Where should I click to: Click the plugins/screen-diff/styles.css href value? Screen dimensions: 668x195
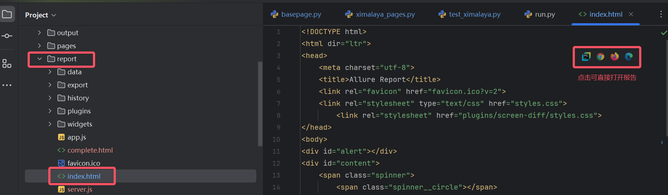[x=528, y=116]
